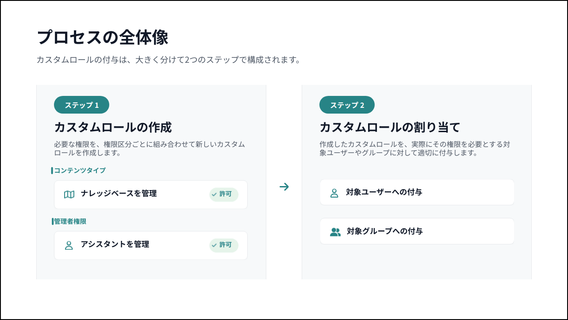Select the ステップ 2 pill badge
The width and height of the screenshot is (568, 320).
coord(347,105)
